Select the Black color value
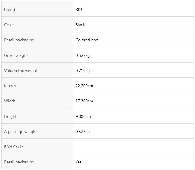The width and height of the screenshot is (195, 170). [x=80, y=25]
